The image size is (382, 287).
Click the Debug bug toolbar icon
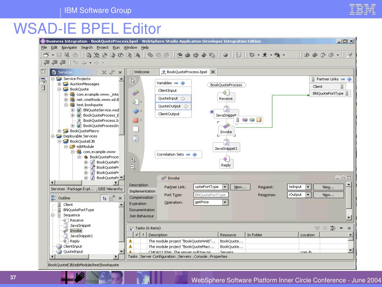click(252, 55)
